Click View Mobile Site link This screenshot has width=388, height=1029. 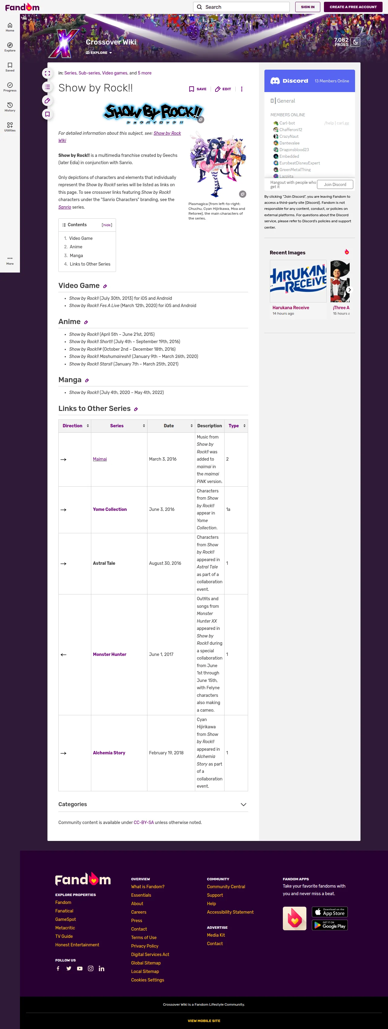(204, 1021)
